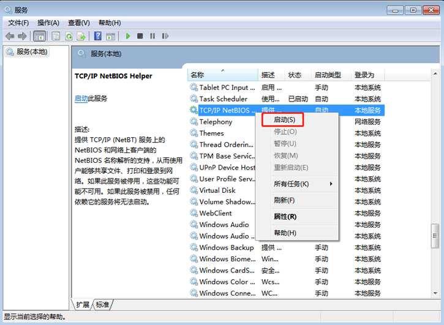444x325 pixels.
Task: Click the 启动 link in description pane
Action: [x=81, y=99]
